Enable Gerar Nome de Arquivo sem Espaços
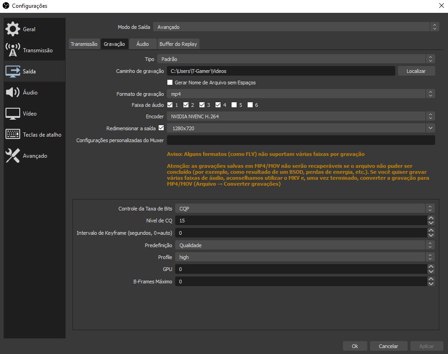The image size is (448, 354). click(x=170, y=83)
